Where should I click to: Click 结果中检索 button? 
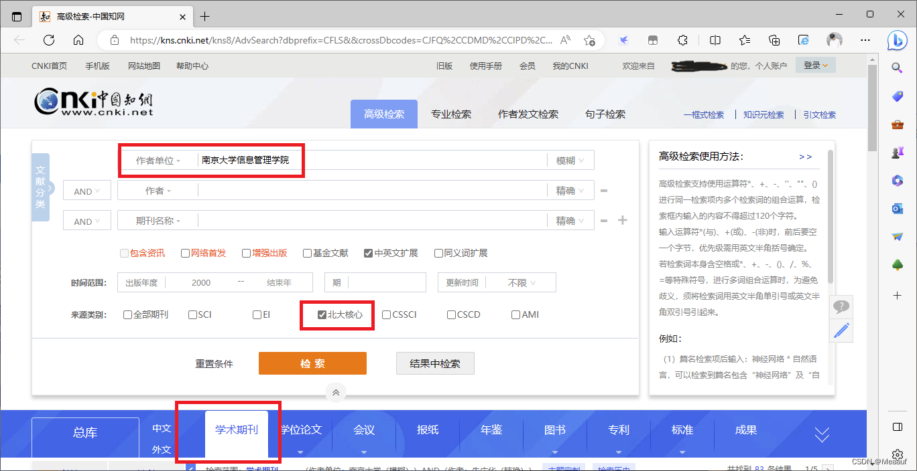point(435,363)
